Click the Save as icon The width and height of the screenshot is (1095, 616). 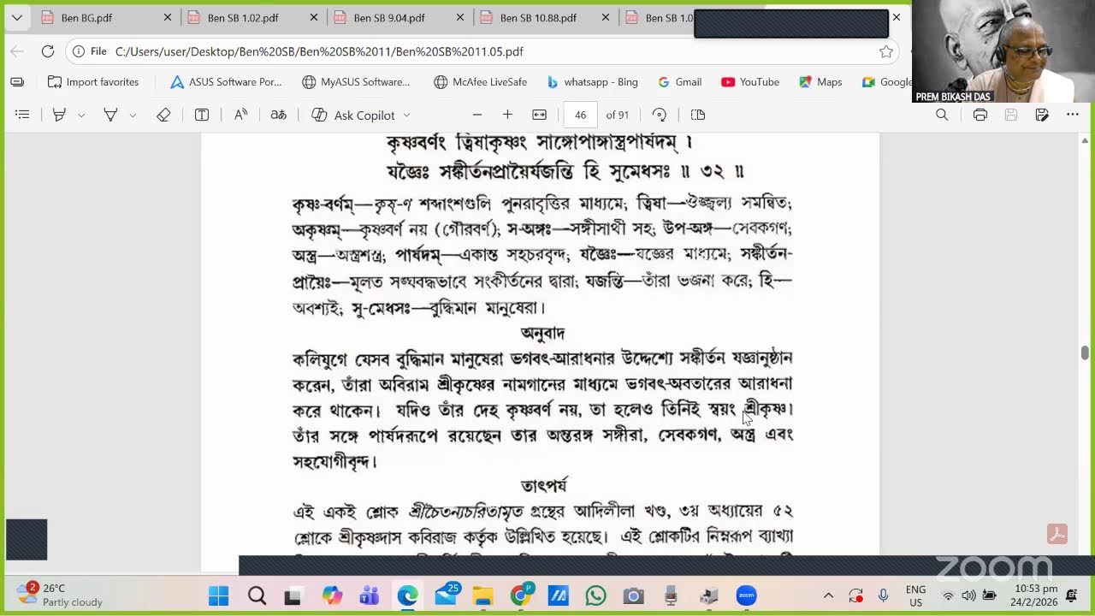coord(1042,115)
